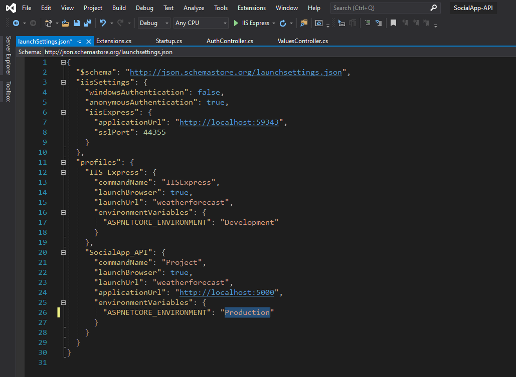The width and height of the screenshot is (516, 377).
Task: Collapse the iisSettings block
Action: pos(63,82)
